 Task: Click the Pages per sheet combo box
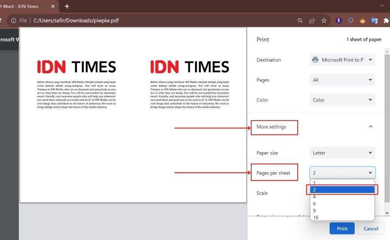click(343, 173)
